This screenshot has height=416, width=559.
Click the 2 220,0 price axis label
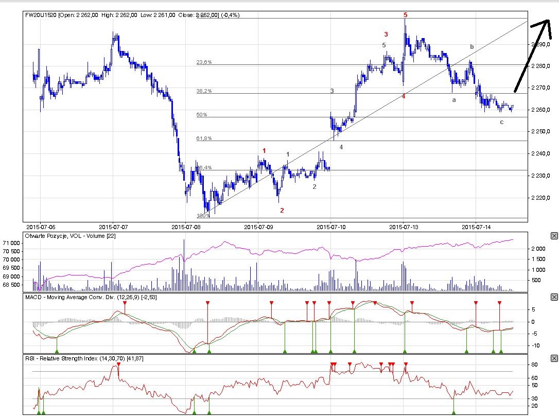[540, 198]
